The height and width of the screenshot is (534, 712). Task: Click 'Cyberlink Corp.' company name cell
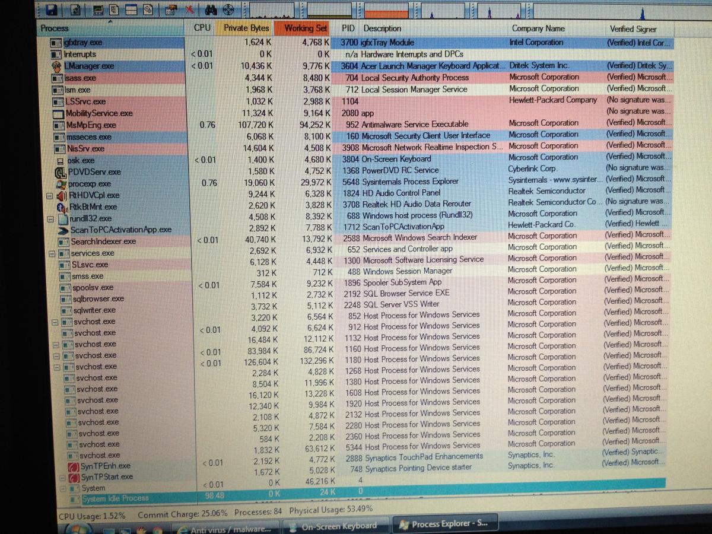click(532, 169)
